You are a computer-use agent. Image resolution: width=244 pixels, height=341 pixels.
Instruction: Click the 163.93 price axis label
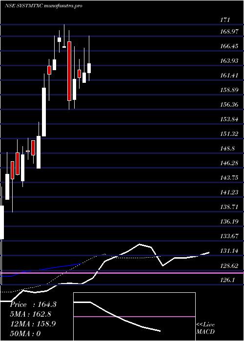coord(229,61)
